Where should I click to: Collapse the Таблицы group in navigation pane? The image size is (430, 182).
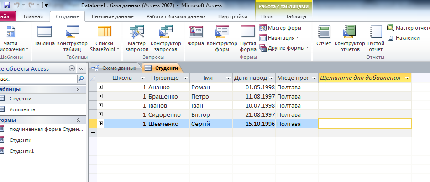78,89
